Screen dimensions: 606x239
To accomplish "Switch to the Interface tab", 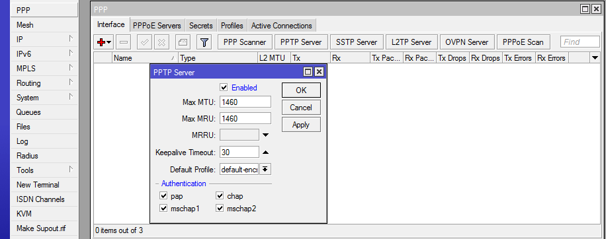I will (x=111, y=24).
